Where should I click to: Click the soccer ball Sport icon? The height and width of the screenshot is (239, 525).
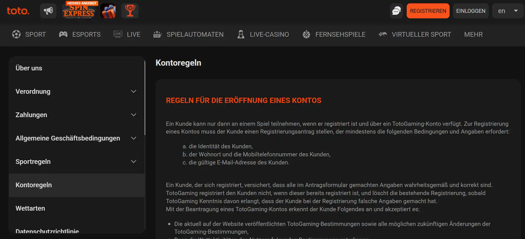coord(16,34)
